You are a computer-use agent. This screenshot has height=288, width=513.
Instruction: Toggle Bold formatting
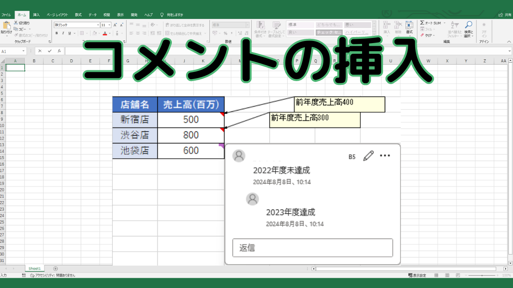tap(56, 33)
